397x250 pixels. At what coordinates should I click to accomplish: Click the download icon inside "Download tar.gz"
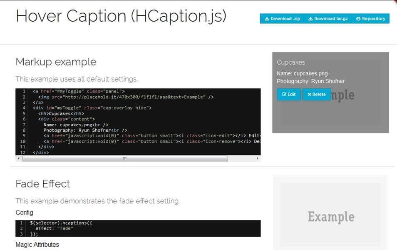tap(311, 19)
